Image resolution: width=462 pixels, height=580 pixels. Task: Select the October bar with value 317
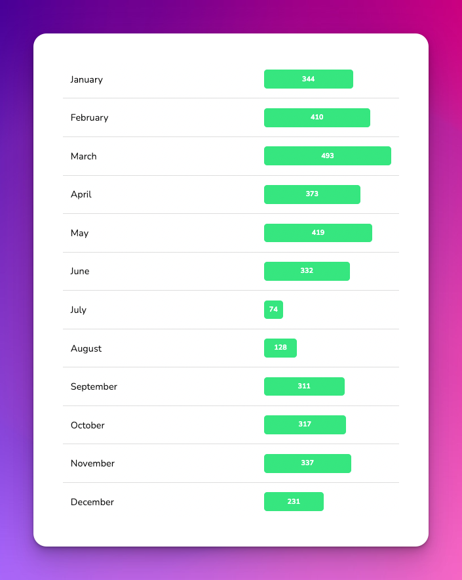(x=305, y=425)
